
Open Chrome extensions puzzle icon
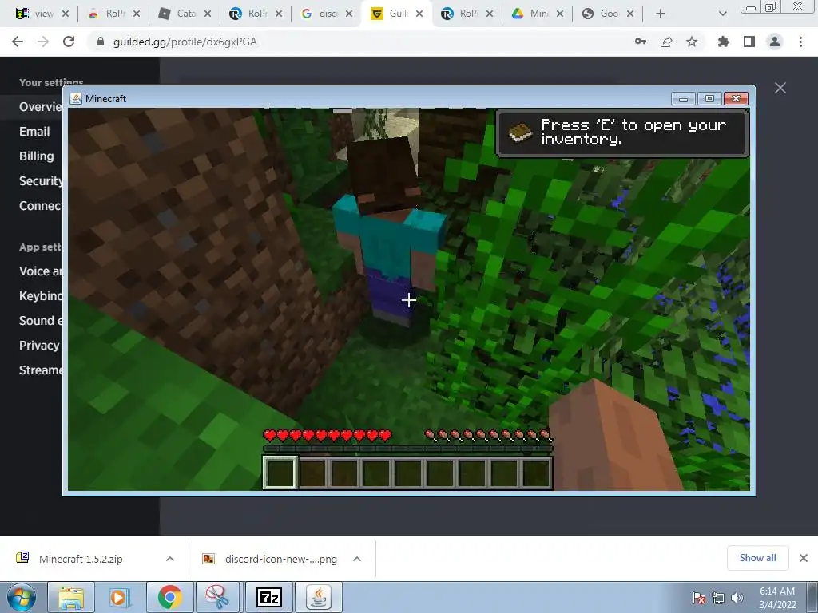pos(723,42)
